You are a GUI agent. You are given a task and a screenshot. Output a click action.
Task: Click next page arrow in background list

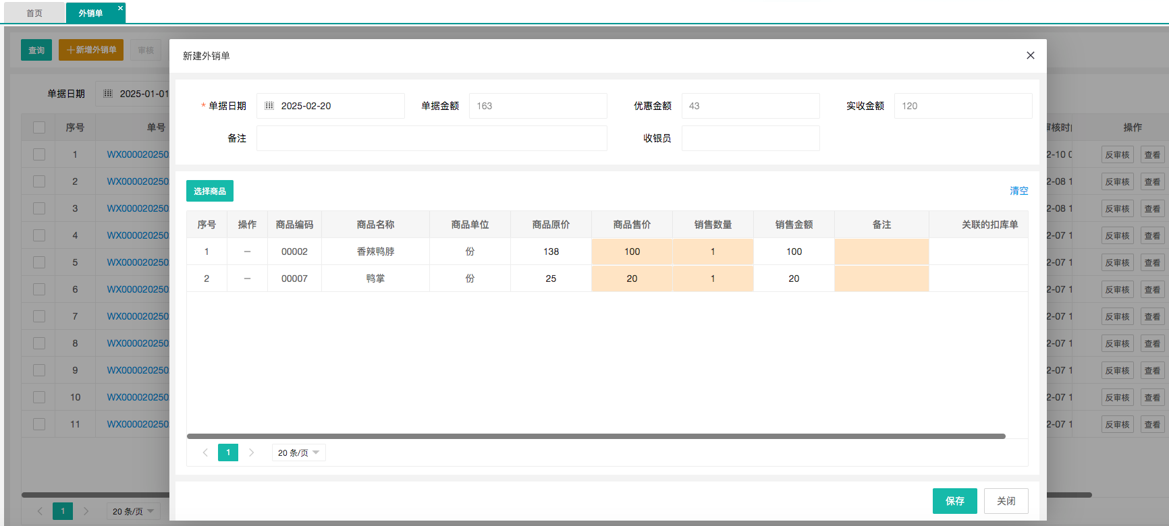pos(86,511)
